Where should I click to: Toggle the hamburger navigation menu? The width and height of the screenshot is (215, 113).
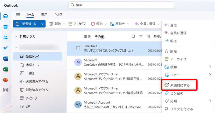(x=18, y=15)
